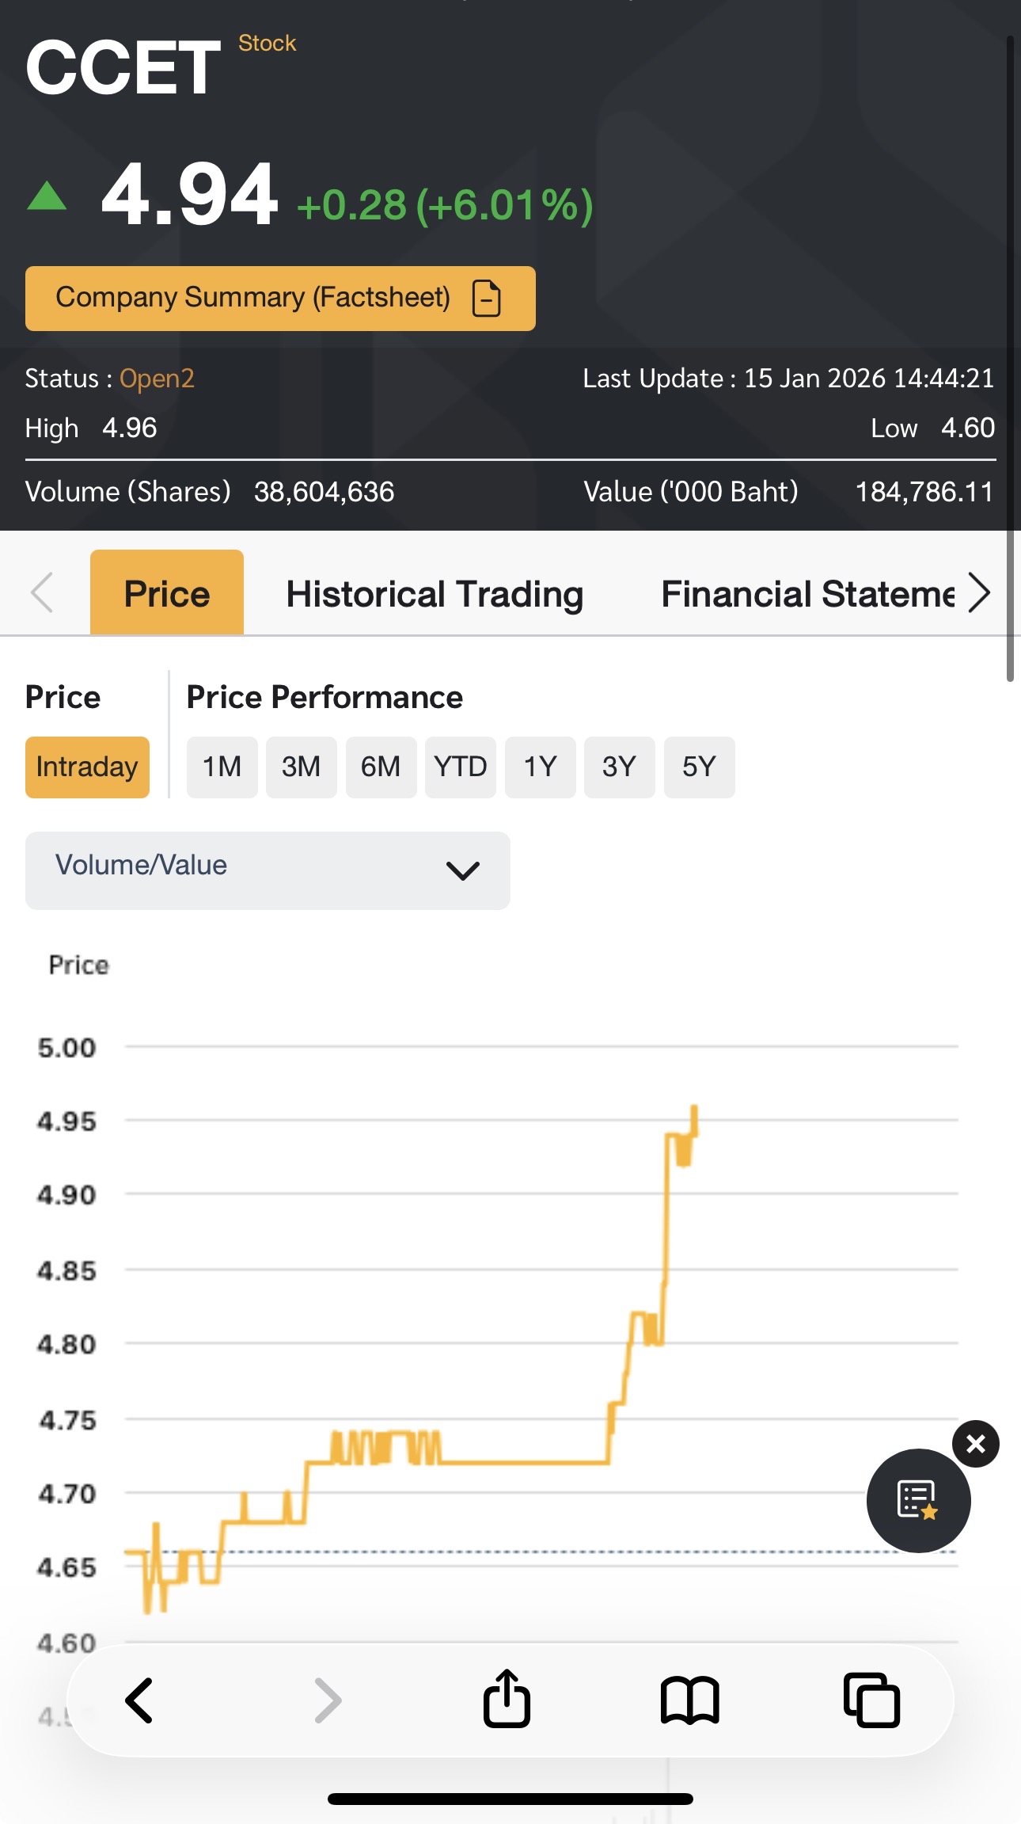Open the Financial Statement tab
1021x1824 pixels.
[807, 594]
